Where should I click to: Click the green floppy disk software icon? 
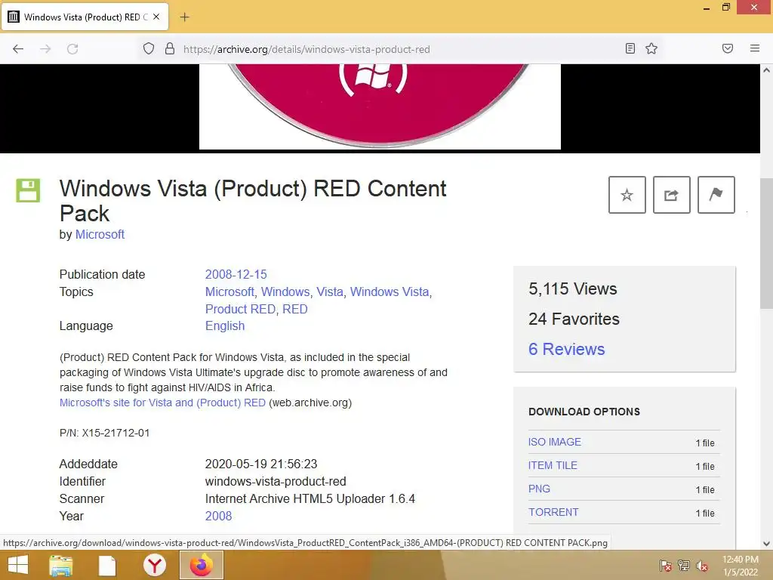[28, 190]
